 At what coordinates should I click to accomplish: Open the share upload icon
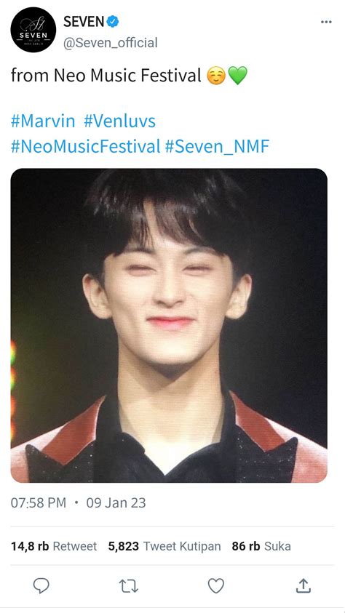(x=303, y=585)
